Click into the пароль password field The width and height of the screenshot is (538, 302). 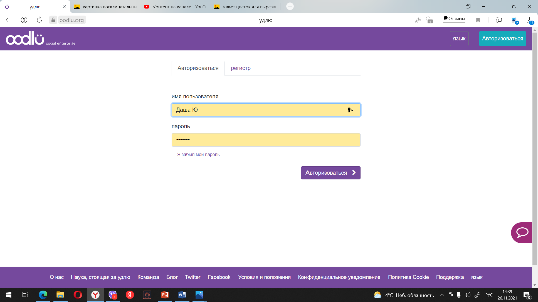[266, 140]
